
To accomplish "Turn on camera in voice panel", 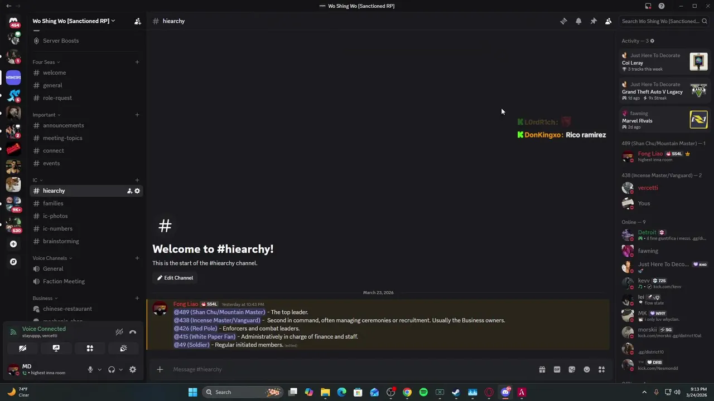I will (x=23, y=348).
